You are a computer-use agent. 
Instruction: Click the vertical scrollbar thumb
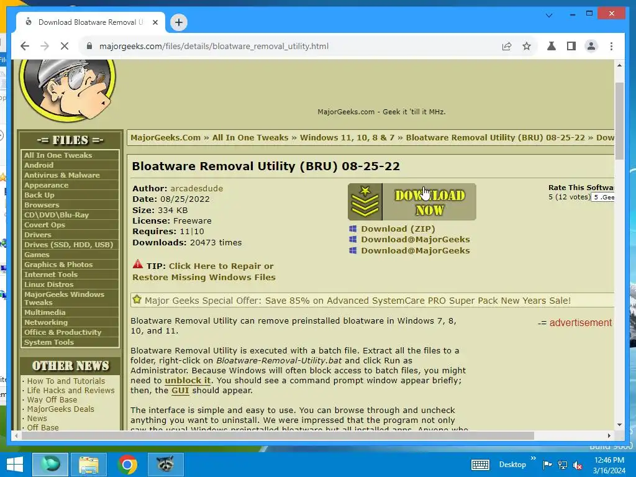619,121
